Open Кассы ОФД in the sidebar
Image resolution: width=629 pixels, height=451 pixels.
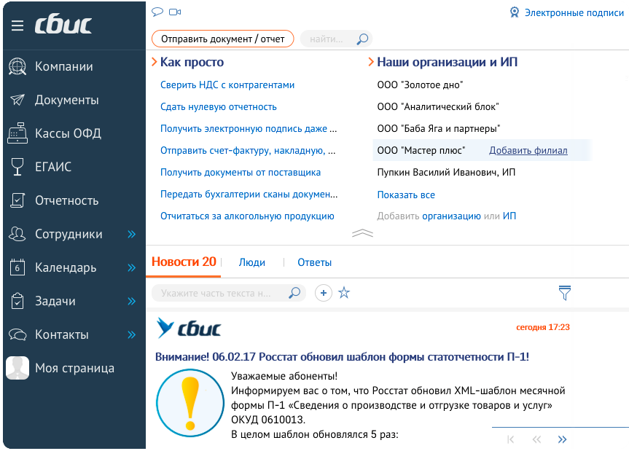pos(68,133)
